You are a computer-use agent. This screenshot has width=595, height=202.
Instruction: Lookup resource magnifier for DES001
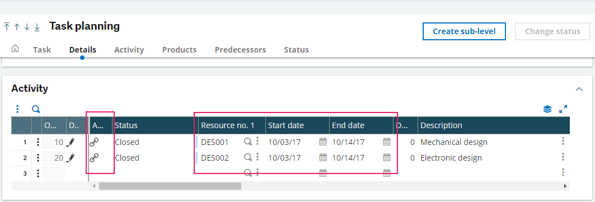point(248,142)
